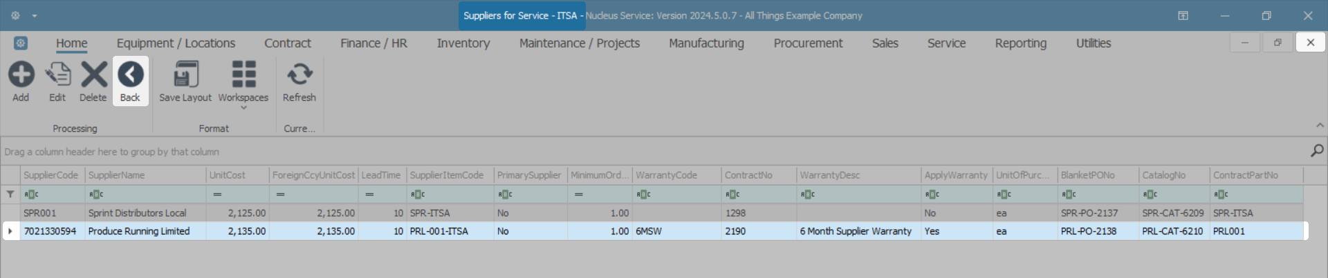The image size is (1328, 278).
Task: Click the Refresh icon
Action: pos(299,75)
